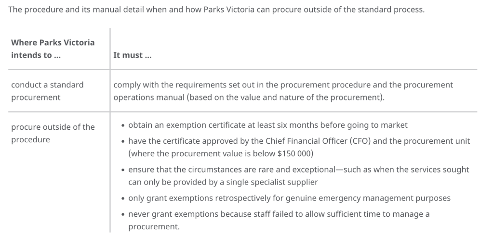Select the 'conduct a standard procurement' cell
Screen dimensions: 493x247
(x=47, y=91)
